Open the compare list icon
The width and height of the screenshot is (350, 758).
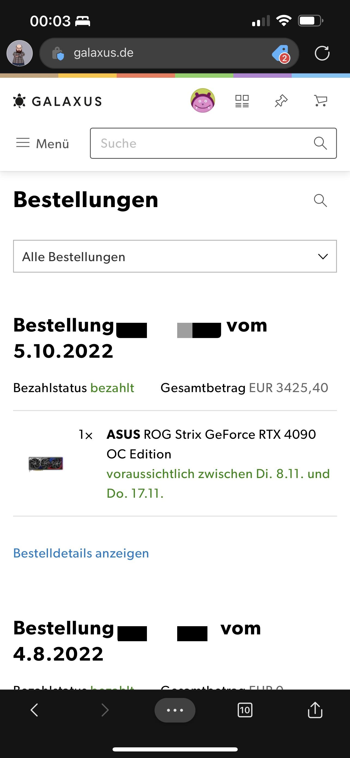(242, 101)
